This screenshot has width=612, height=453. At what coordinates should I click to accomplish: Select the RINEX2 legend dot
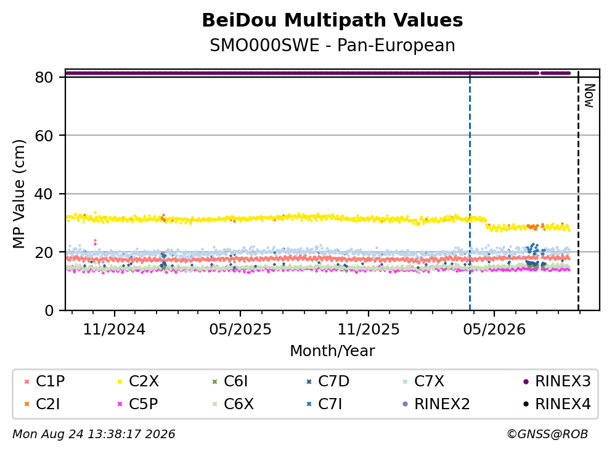point(405,404)
